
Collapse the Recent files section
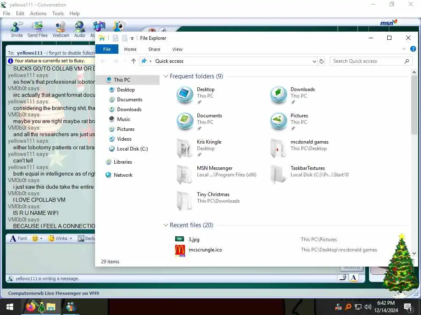[166, 225]
